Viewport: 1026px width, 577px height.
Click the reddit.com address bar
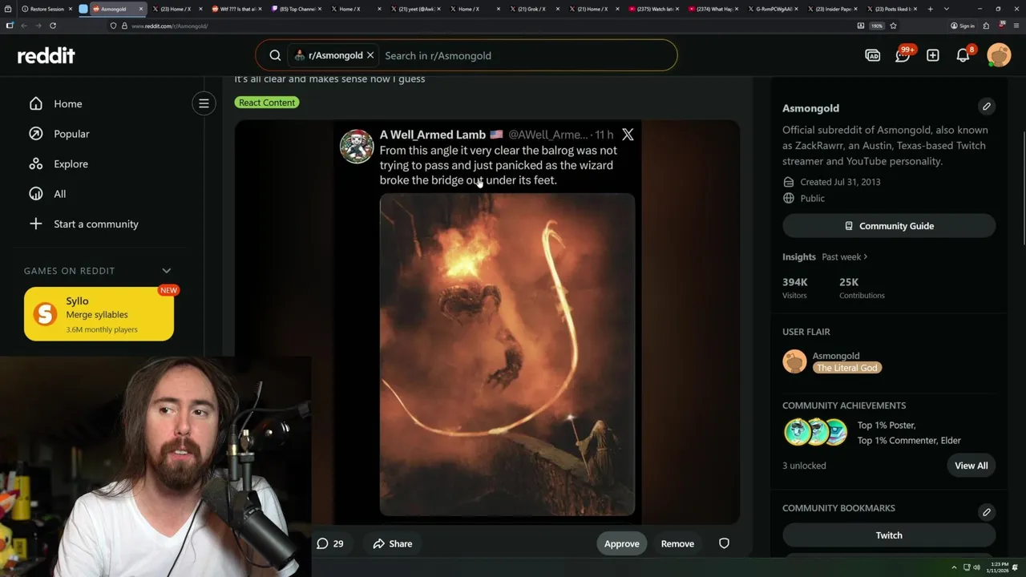click(x=481, y=26)
